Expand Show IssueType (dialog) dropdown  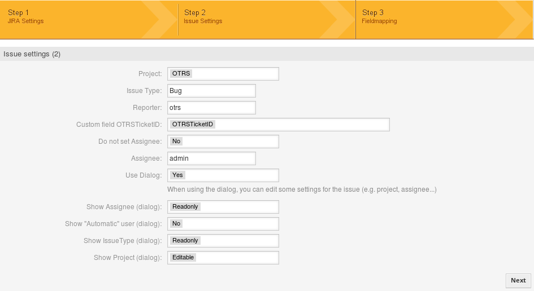pyautogui.click(x=223, y=241)
